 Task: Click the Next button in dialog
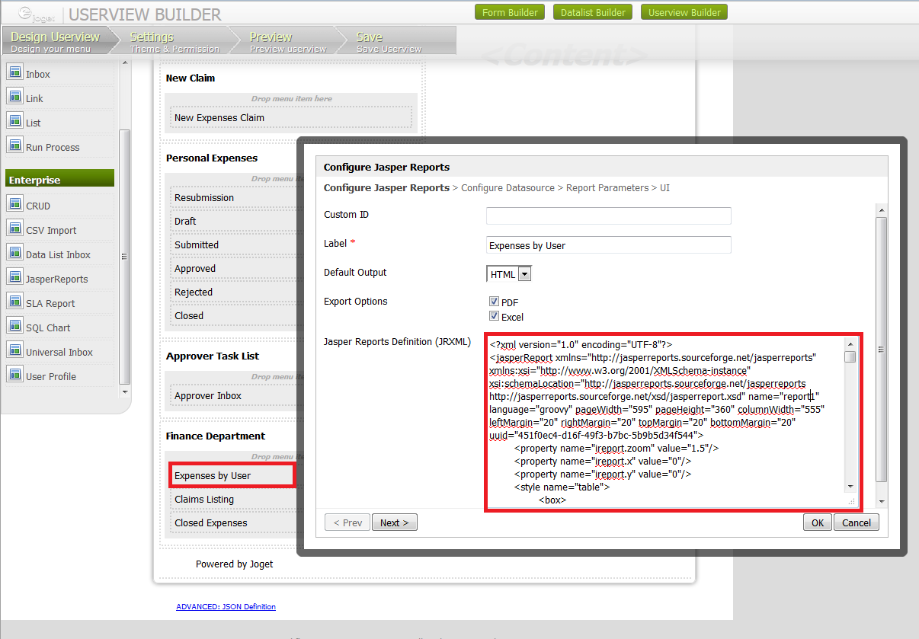pos(395,522)
